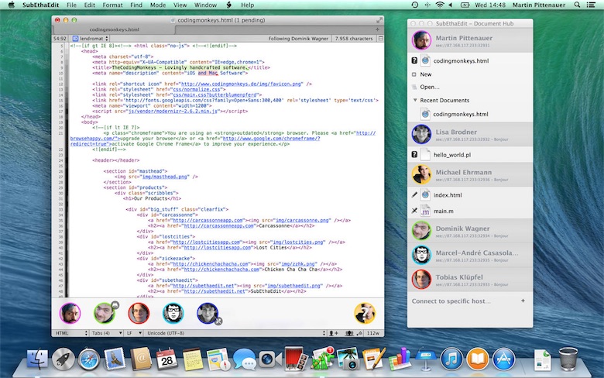Click the http://subethaedit.net link on line 47

203,286
